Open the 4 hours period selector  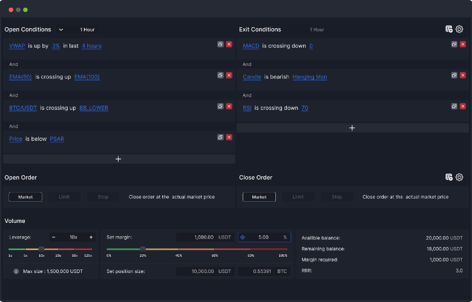[91, 46]
